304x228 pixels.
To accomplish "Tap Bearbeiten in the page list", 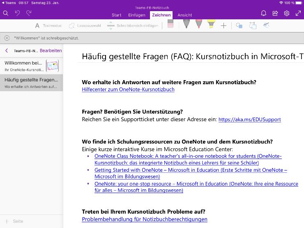I will click(x=51, y=51).
